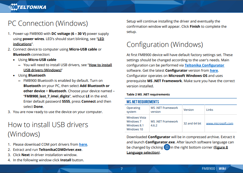243x173 pixels.
Task: Click the "MS .NET Framework 4.6.2" table cell
Action: click(x=164, y=123)
